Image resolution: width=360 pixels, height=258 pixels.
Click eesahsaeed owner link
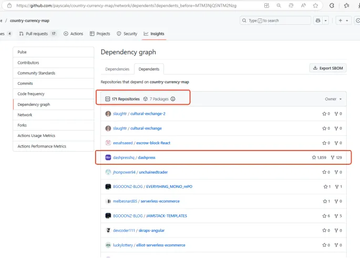coord(123,143)
